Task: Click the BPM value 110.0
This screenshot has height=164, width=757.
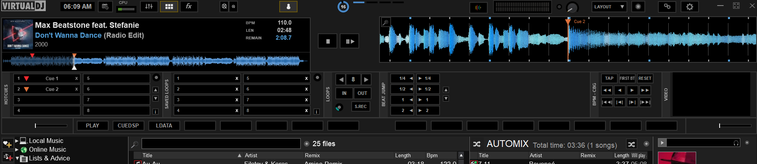Action: coord(284,23)
